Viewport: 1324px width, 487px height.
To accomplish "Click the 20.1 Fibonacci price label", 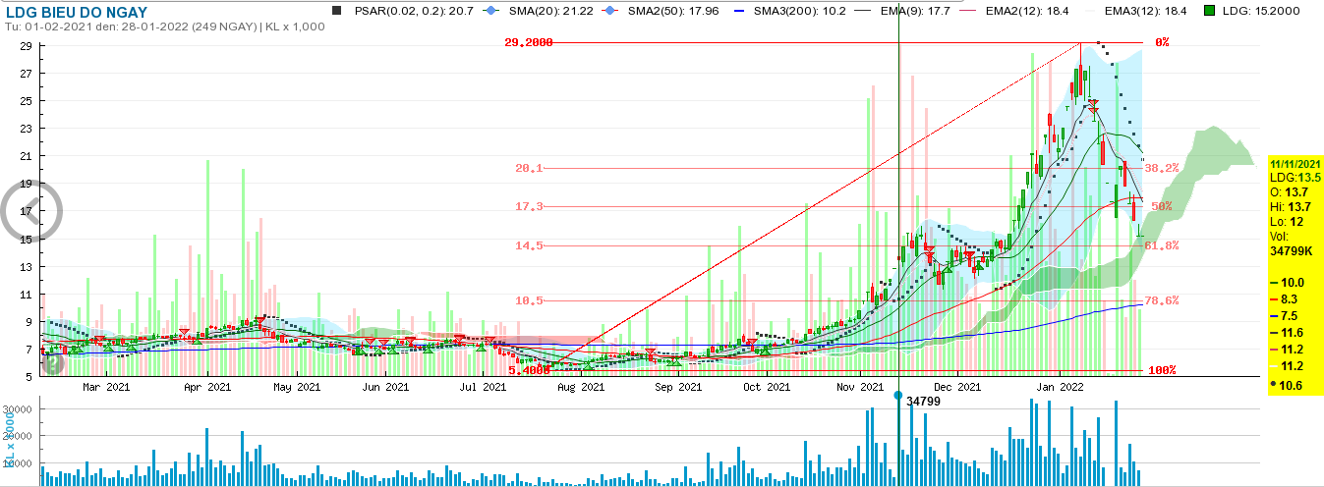I will (x=529, y=168).
